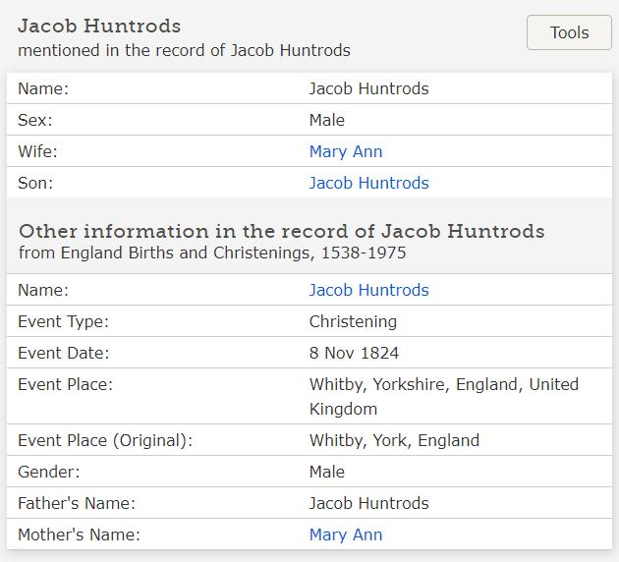Open the Tools button menu
The width and height of the screenshot is (619, 562).
pos(569,32)
